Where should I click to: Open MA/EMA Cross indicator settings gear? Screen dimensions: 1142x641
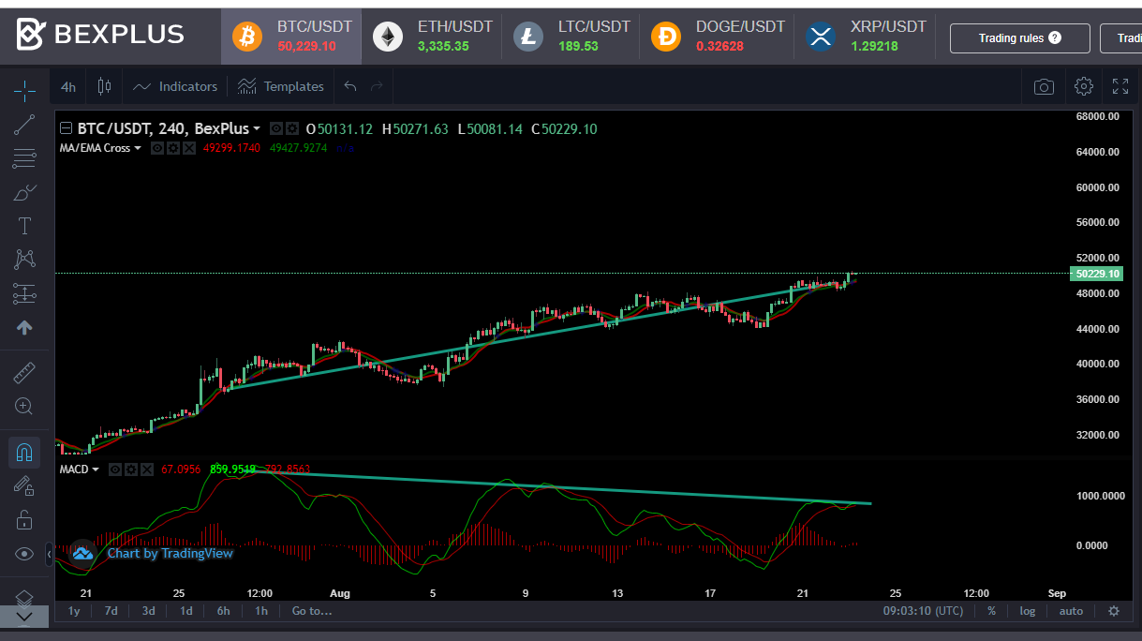coord(173,148)
